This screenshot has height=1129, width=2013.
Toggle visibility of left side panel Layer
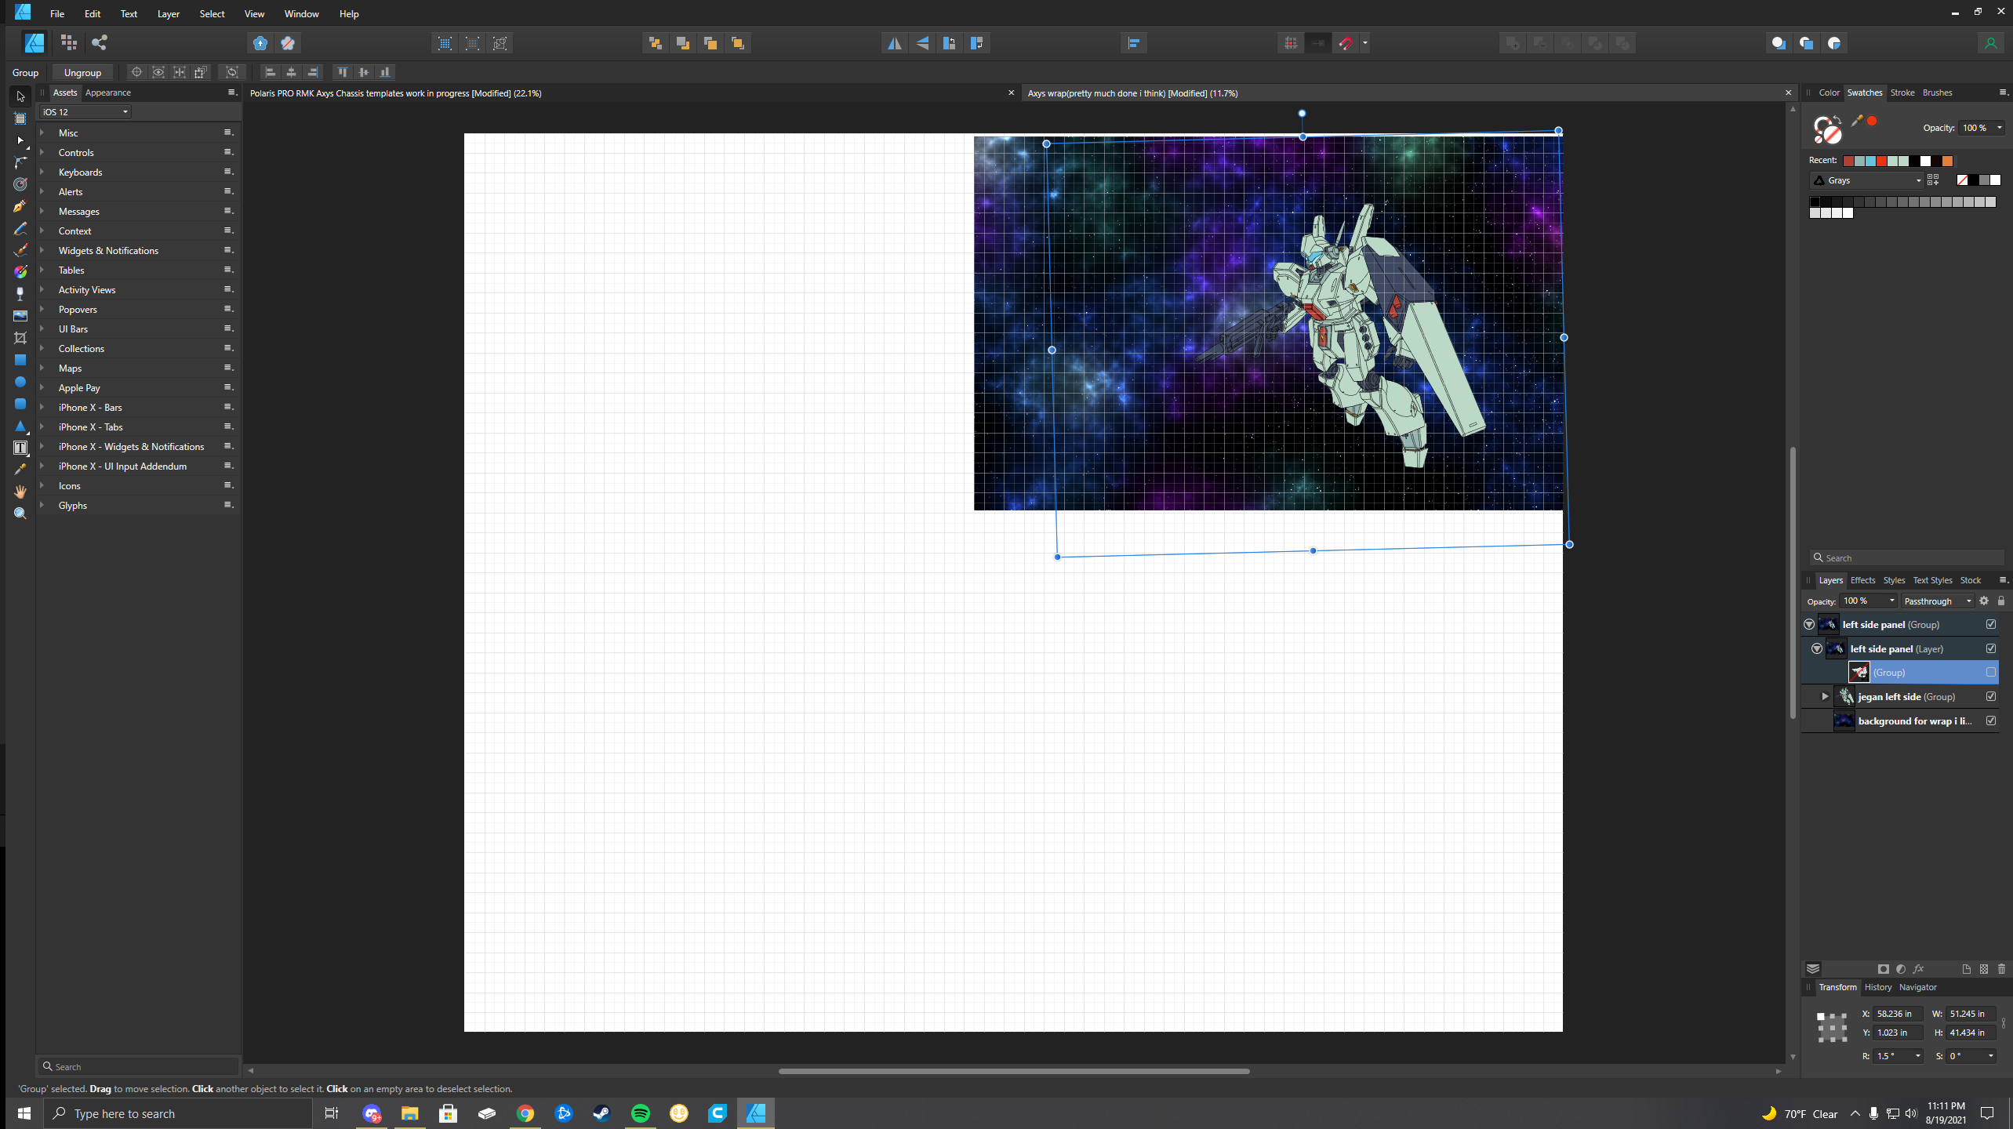(1991, 648)
